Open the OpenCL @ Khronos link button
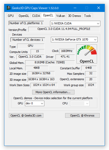This screenshot has height=150, width=109. (82, 115)
